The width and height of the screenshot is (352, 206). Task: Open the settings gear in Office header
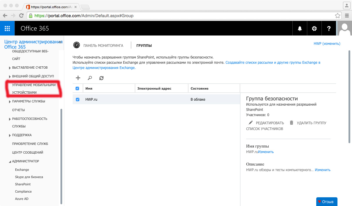tap(314, 28)
